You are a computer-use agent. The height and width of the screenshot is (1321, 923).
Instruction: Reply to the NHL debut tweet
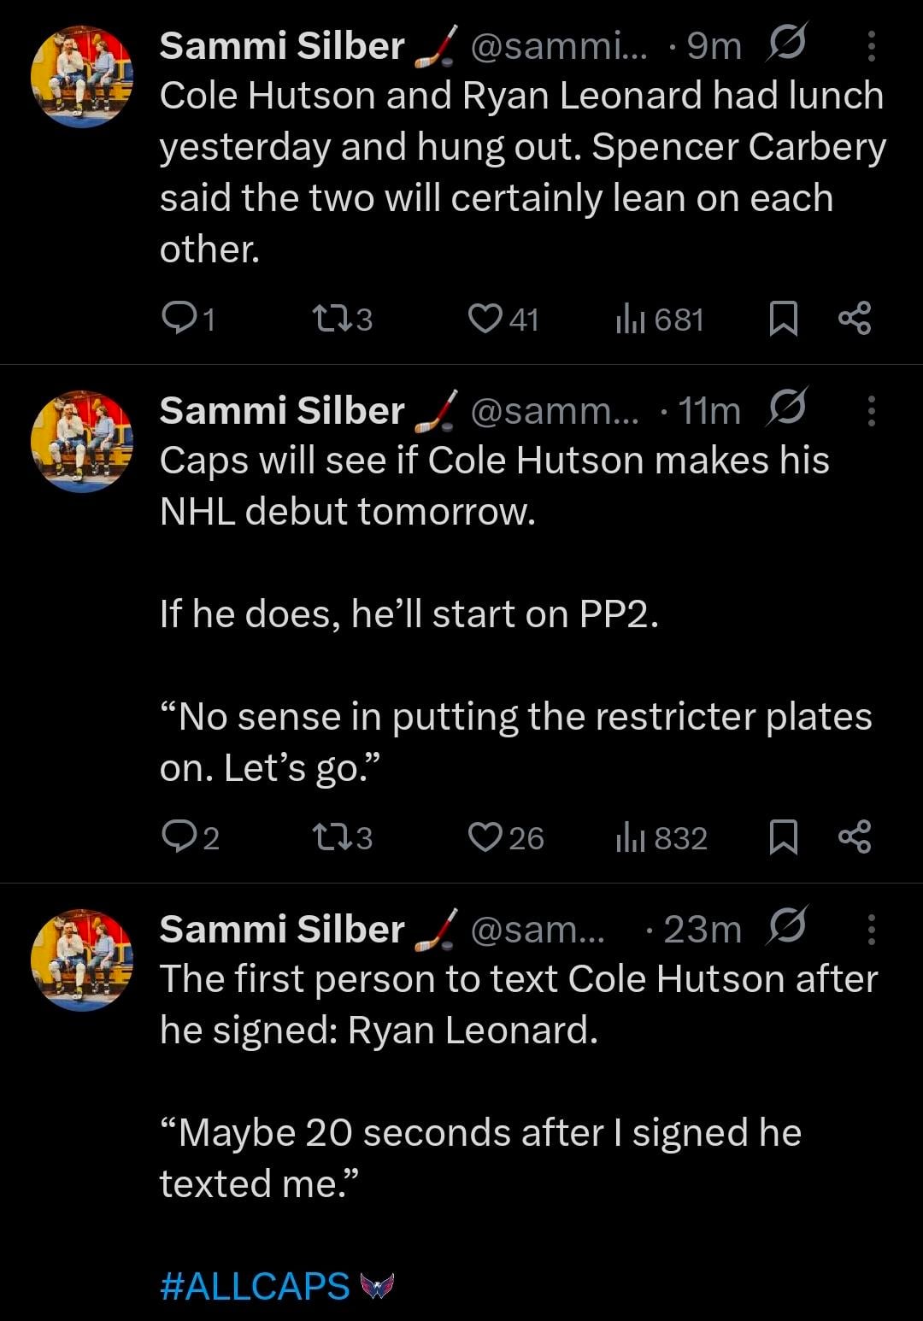tap(178, 837)
